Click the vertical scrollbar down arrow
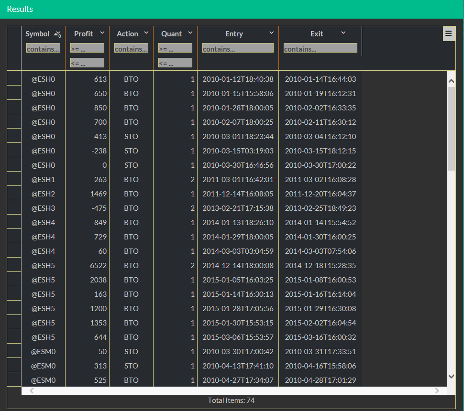 point(451,376)
